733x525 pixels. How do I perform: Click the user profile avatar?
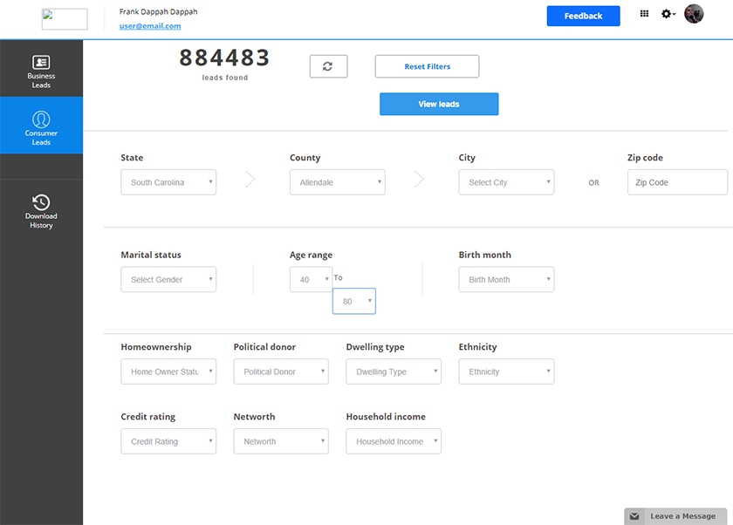694,14
